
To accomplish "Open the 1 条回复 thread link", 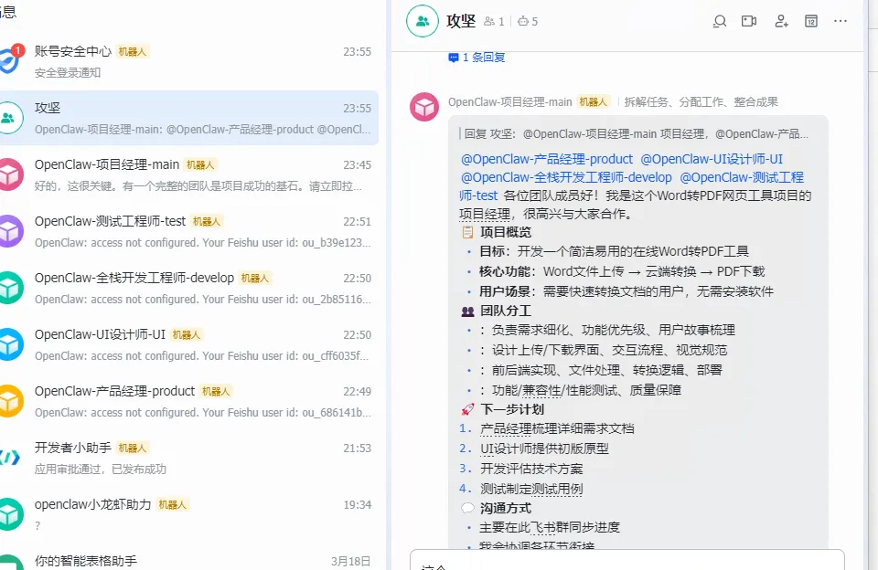I will pyautogui.click(x=477, y=57).
